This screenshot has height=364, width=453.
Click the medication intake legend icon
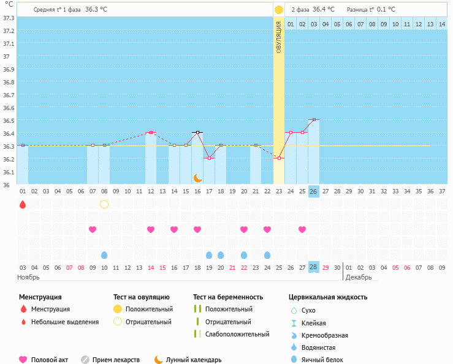(85, 360)
